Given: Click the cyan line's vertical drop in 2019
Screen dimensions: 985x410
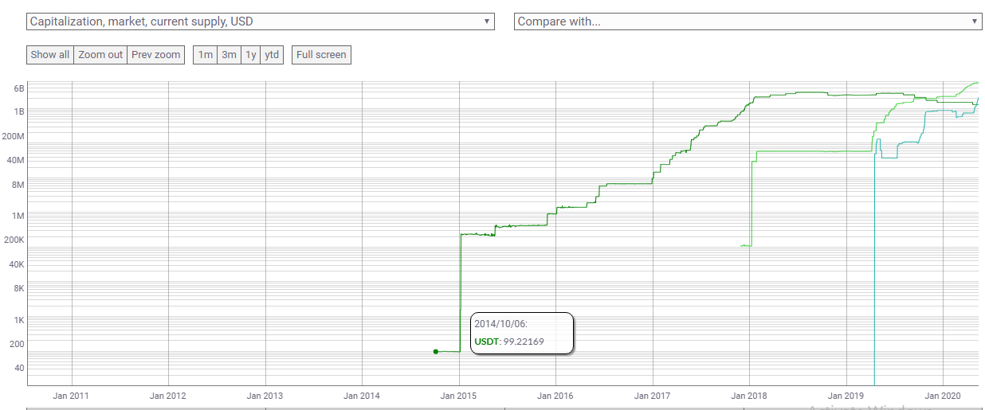Looking at the screenshot, I should pyautogui.click(x=875, y=279).
